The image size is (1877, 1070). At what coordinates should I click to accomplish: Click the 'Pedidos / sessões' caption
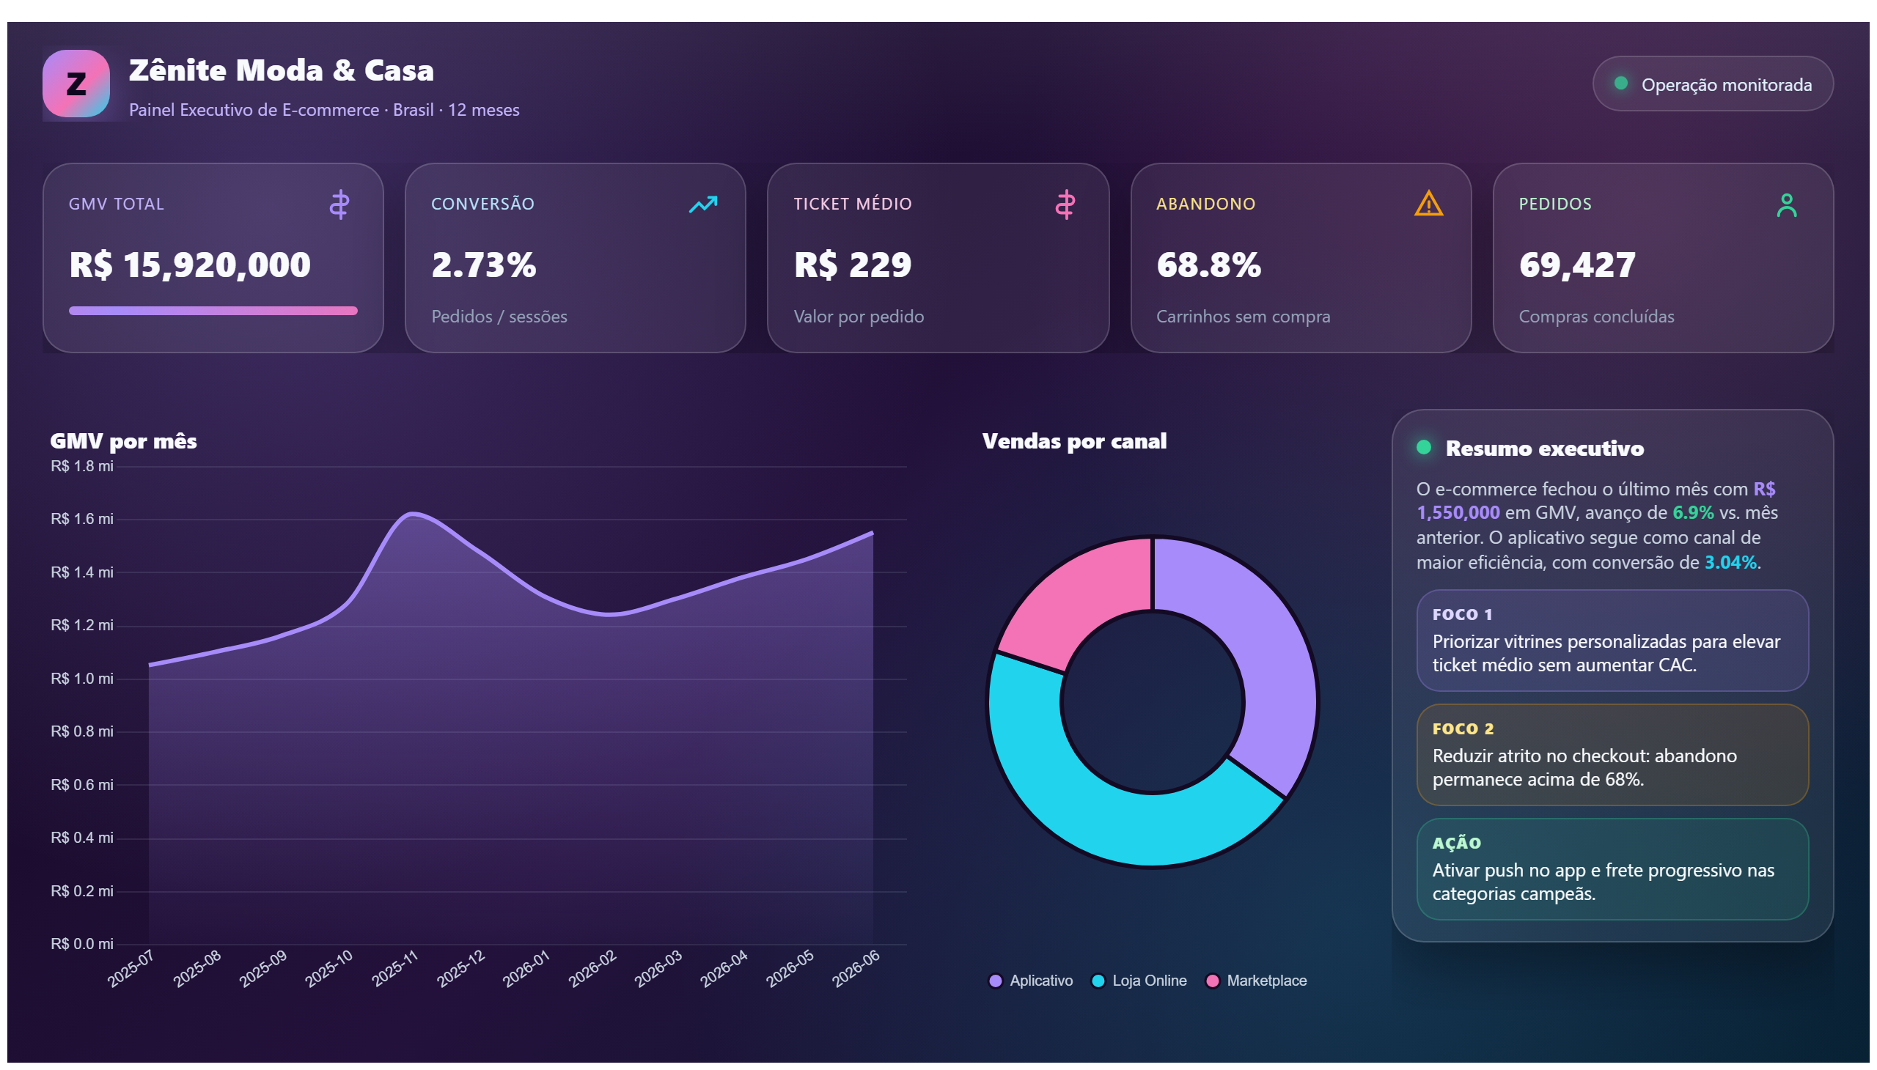(499, 316)
